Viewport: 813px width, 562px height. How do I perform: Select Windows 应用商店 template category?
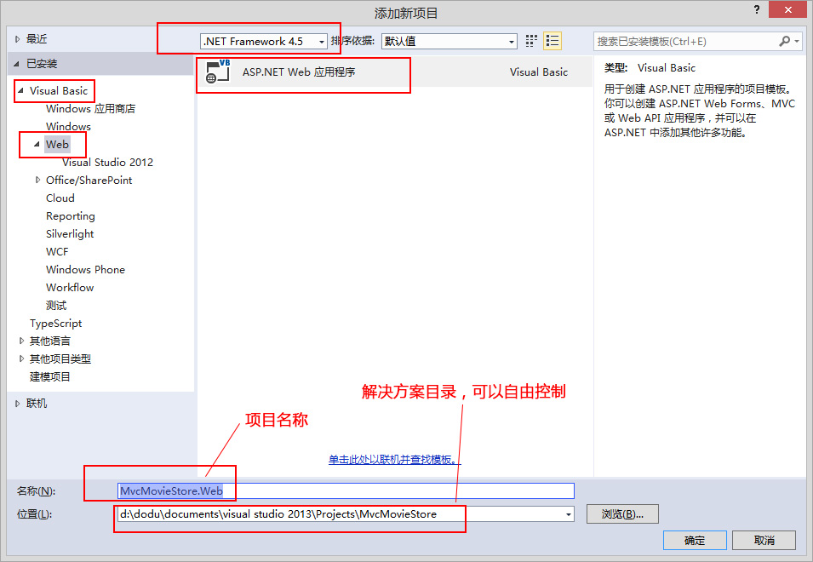[91, 109]
